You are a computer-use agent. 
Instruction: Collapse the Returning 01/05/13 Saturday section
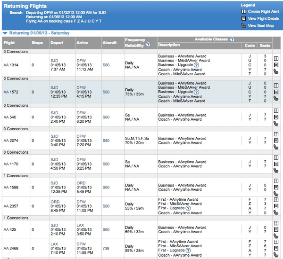coord(5,33)
